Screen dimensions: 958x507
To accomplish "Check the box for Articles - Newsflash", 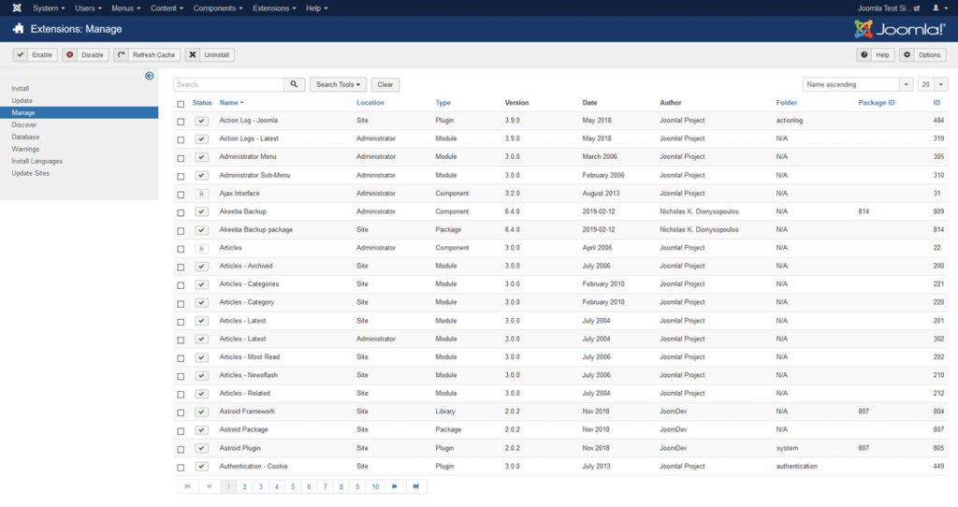I will click(181, 376).
